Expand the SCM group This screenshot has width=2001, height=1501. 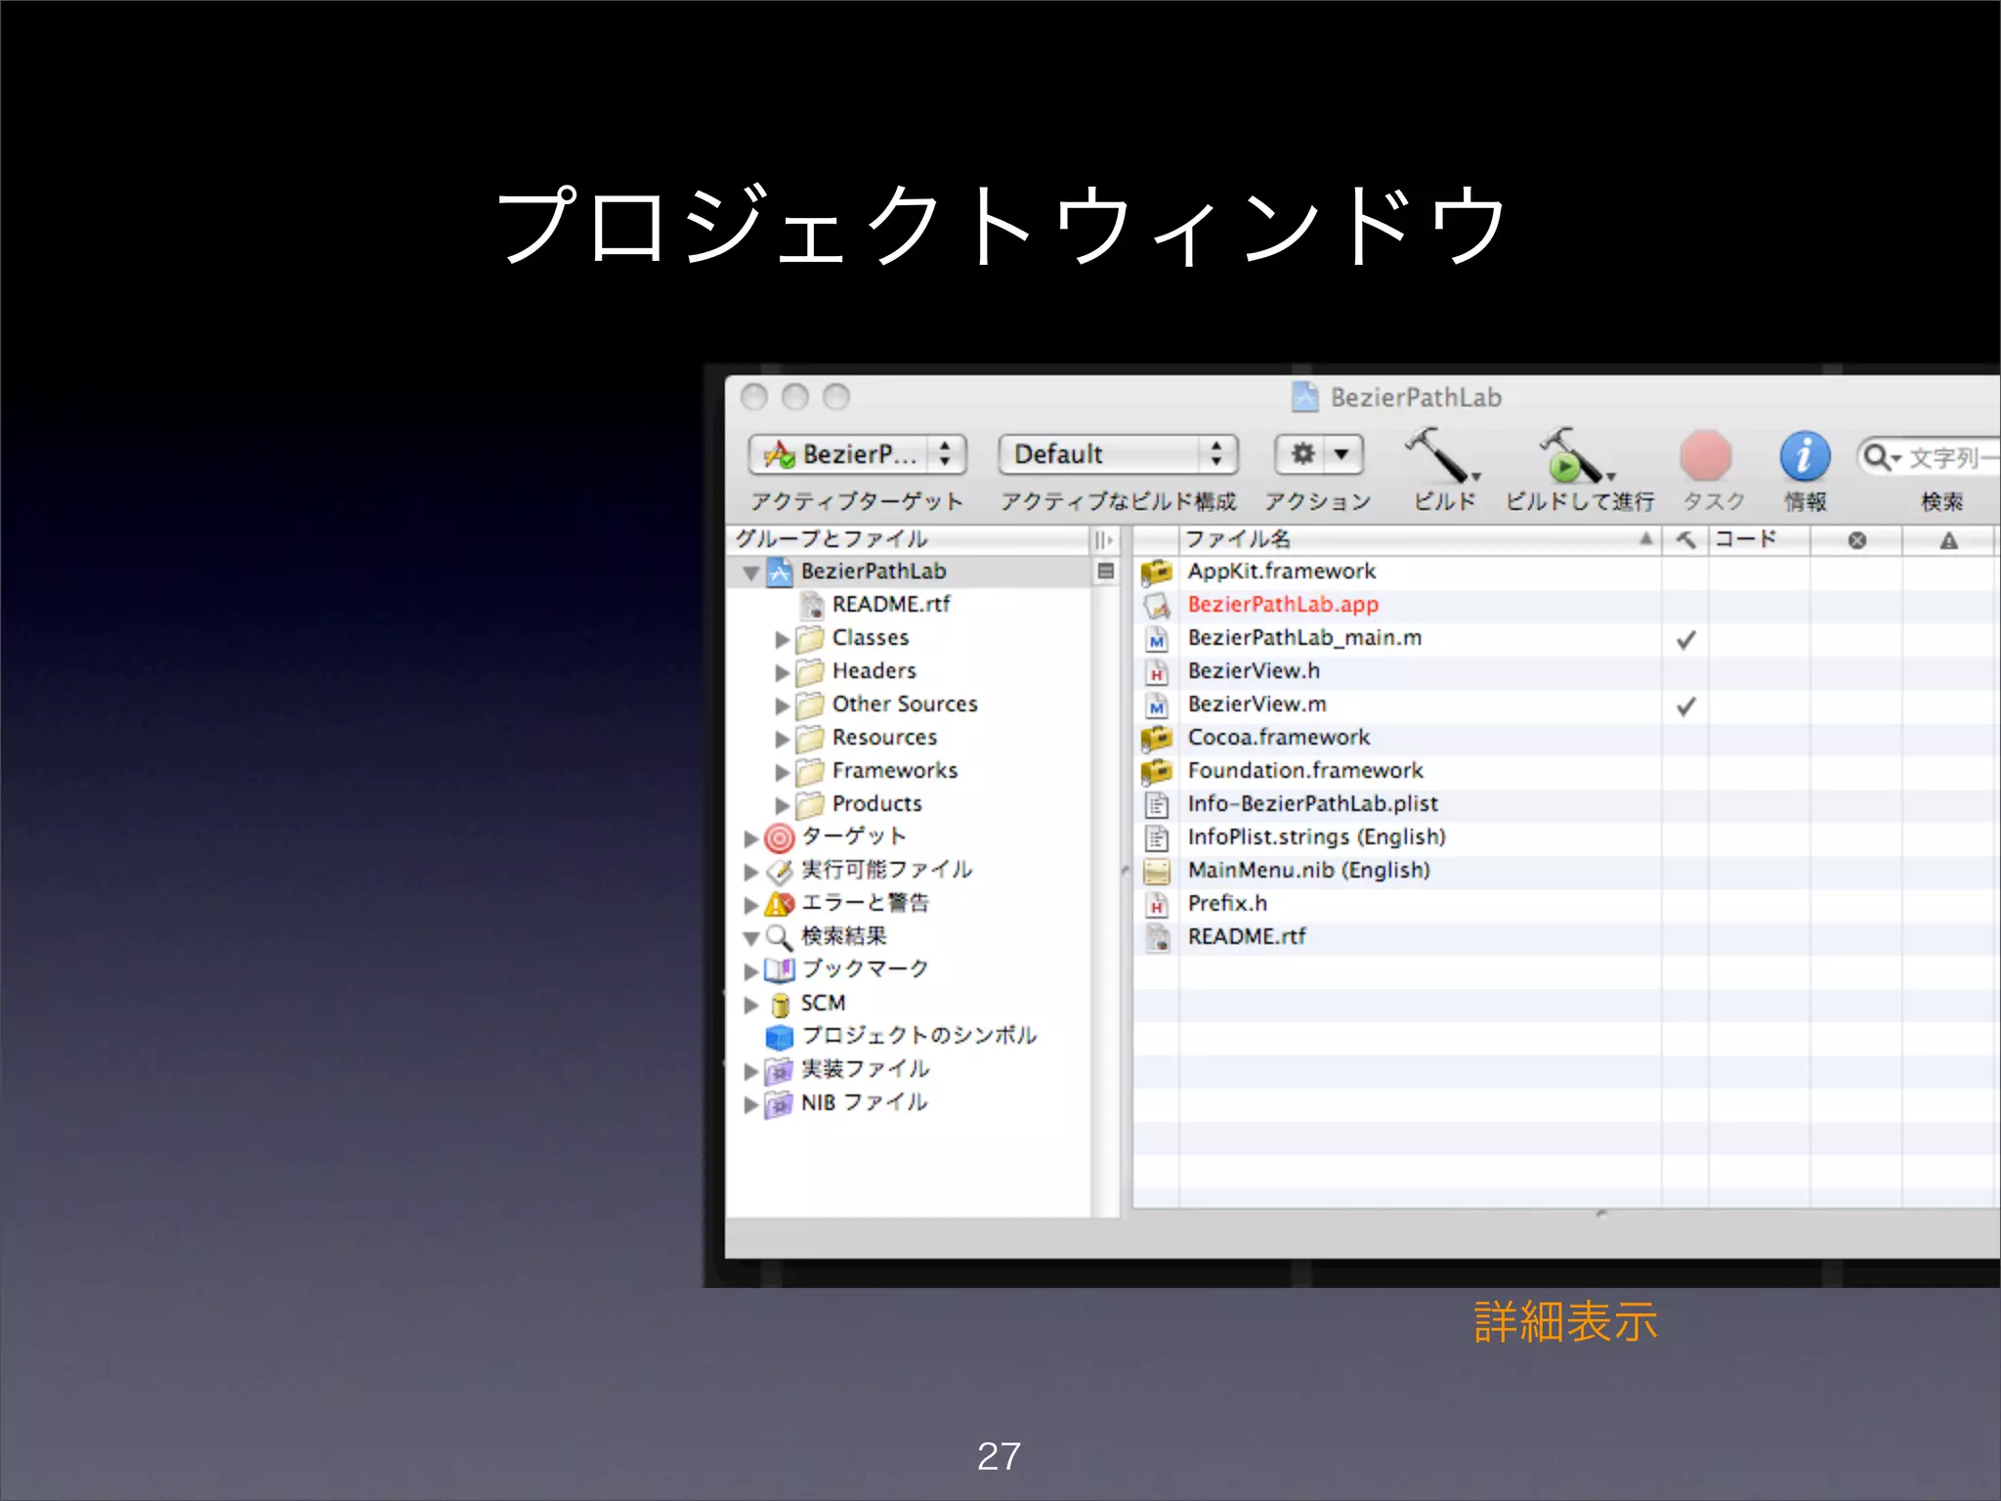tap(750, 1005)
